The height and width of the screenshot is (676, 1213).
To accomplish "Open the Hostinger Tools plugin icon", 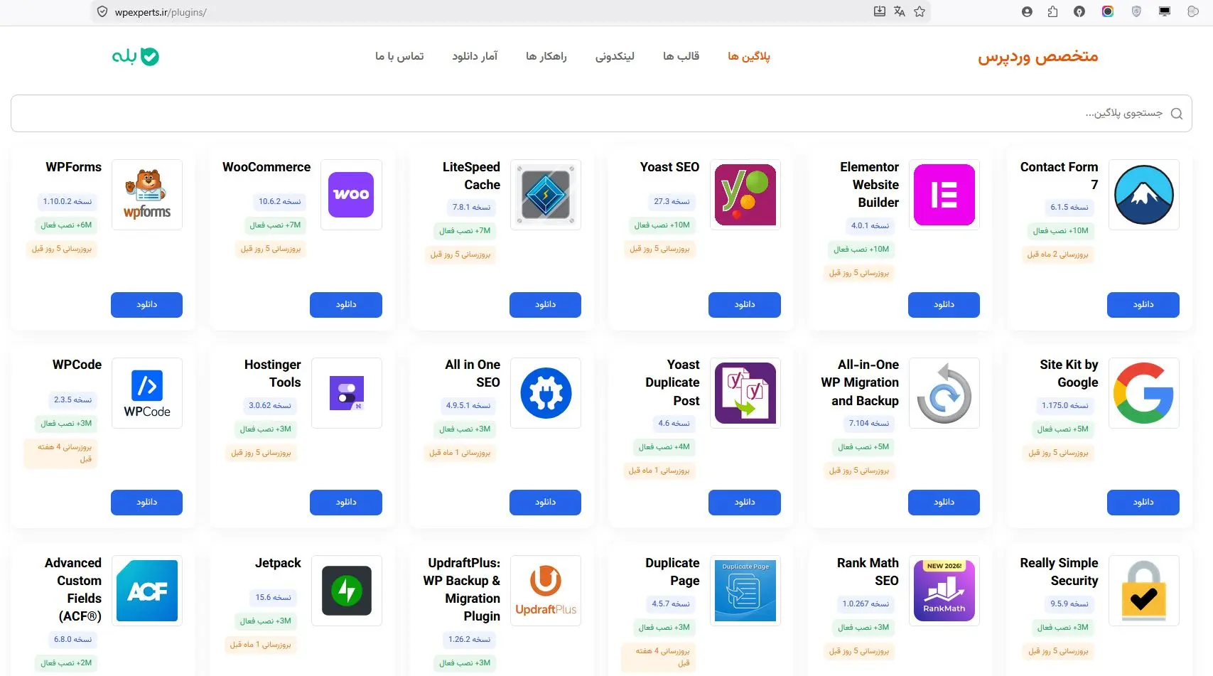I will 347,393.
